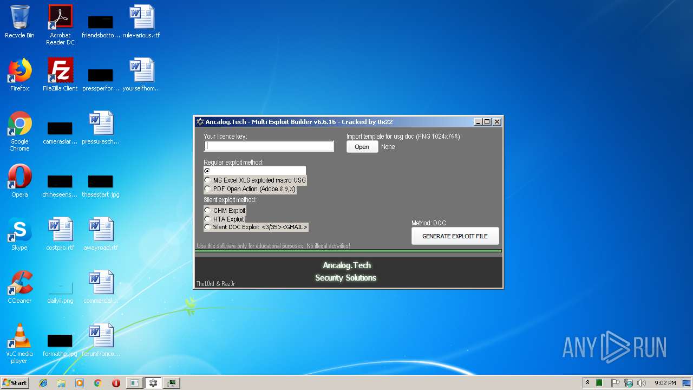693x390 pixels.
Task: Open Windows Media Player taskbar icon
Action: click(80, 383)
